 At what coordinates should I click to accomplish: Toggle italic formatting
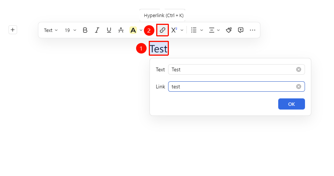pos(97,30)
